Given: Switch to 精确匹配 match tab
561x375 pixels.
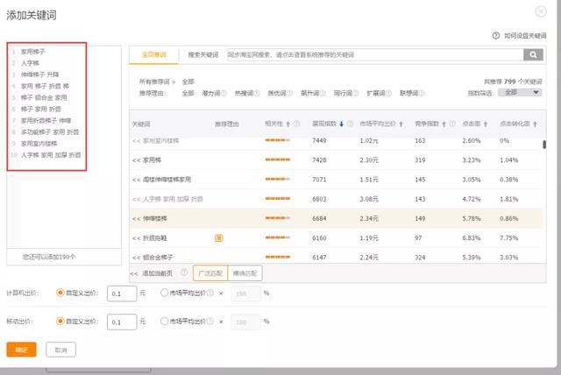Looking at the screenshot, I should (245, 274).
